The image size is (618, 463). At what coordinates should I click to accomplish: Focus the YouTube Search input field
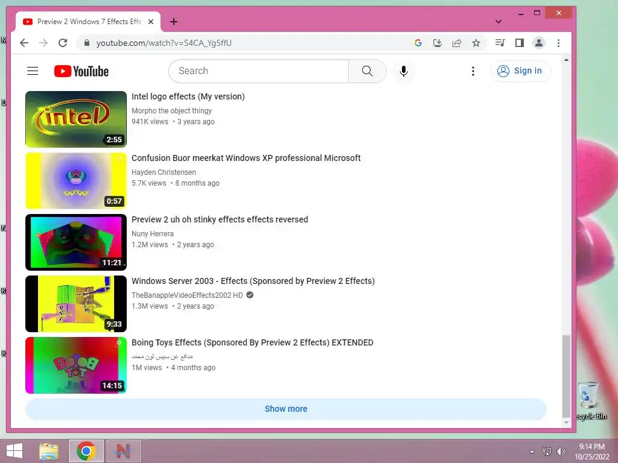click(259, 71)
